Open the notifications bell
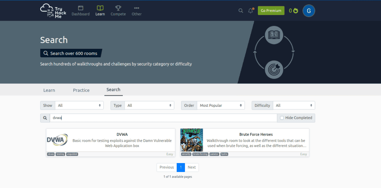 coord(250,11)
